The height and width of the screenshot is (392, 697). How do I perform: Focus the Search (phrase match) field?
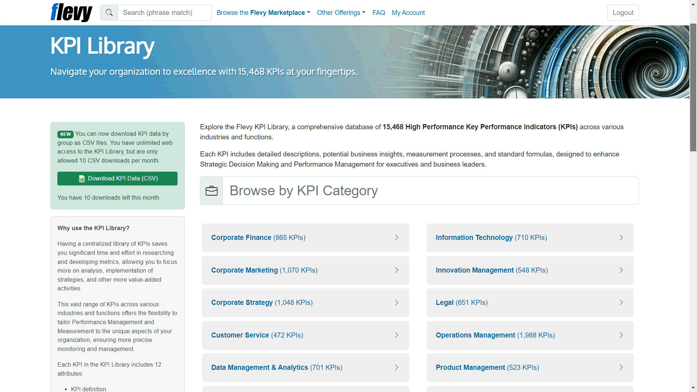coord(164,13)
